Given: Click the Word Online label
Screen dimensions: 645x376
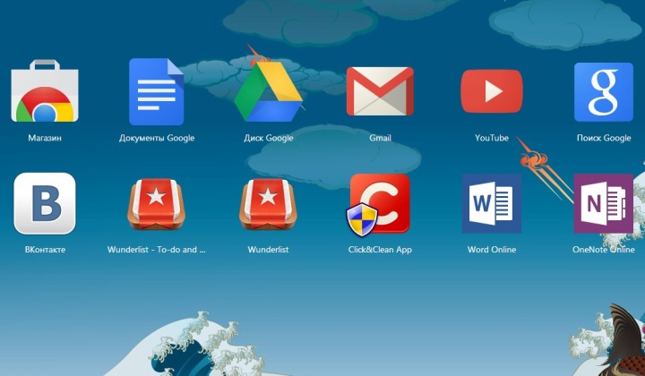Looking at the screenshot, I should tap(492, 250).
